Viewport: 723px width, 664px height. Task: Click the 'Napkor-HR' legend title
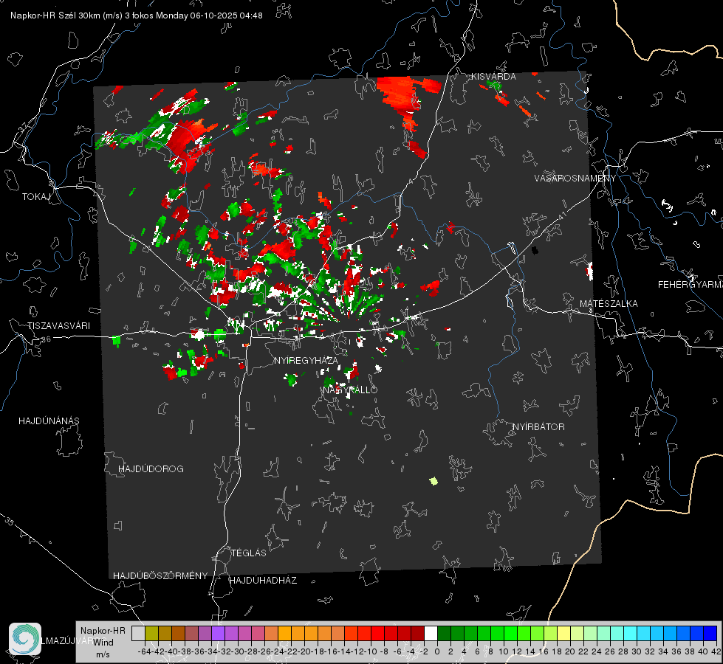pyautogui.click(x=103, y=630)
